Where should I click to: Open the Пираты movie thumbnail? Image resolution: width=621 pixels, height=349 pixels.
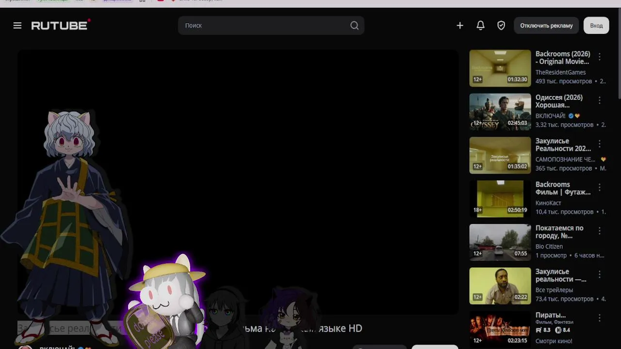(500, 330)
